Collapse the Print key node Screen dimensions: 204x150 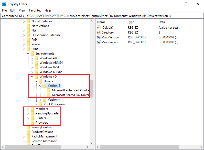pyautogui.click(x=24, y=49)
